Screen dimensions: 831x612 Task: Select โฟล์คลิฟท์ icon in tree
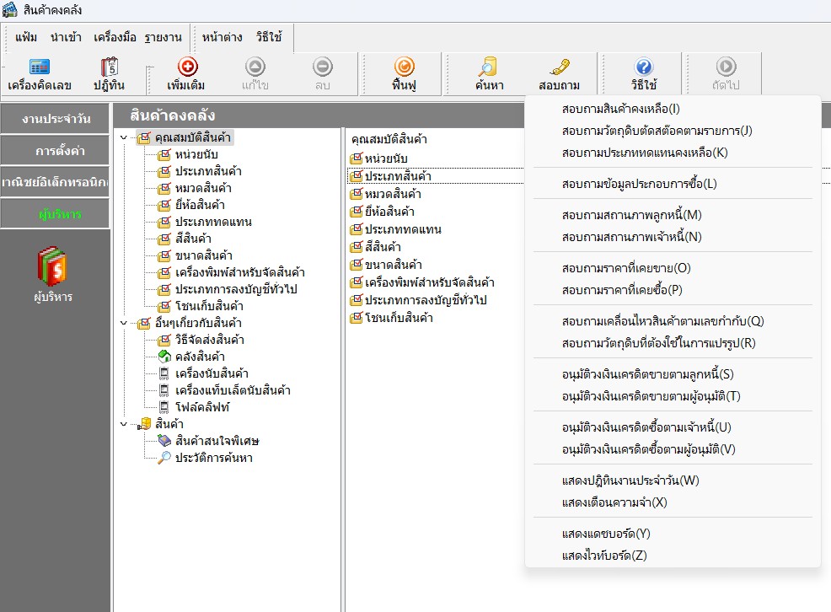tap(165, 407)
